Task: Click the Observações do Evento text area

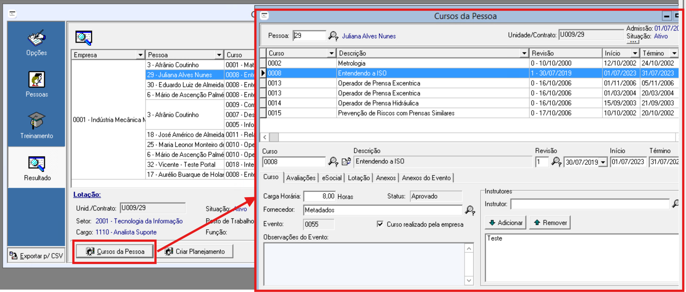Action: (x=363, y=264)
